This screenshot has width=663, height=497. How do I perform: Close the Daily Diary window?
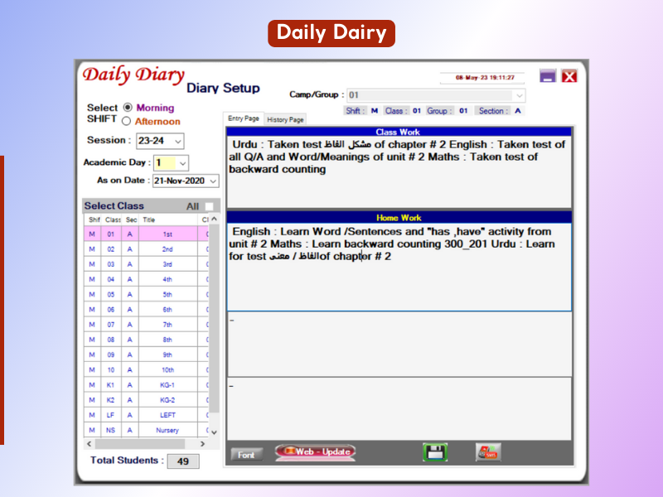[569, 76]
